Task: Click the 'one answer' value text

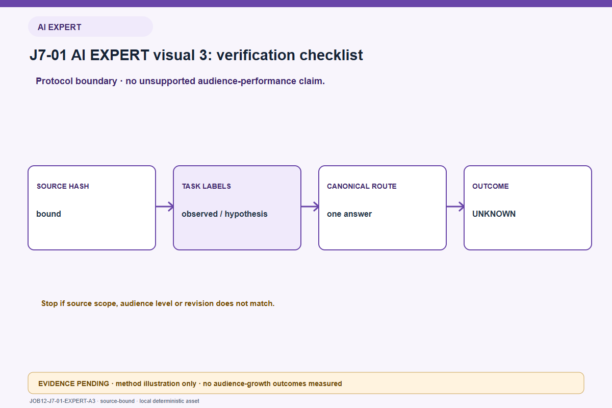Action: [349, 214]
